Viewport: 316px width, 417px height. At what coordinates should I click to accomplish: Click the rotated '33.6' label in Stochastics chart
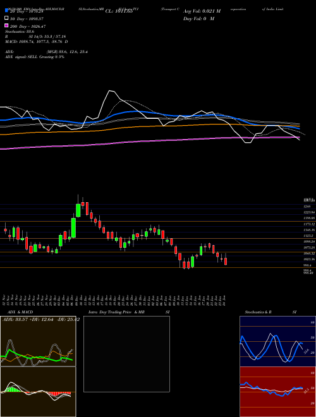pos(306,351)
